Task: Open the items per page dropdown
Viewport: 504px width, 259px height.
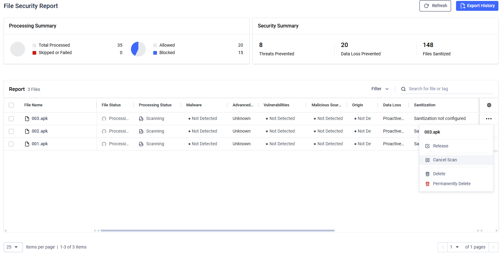Action: (x=13, y=247)
